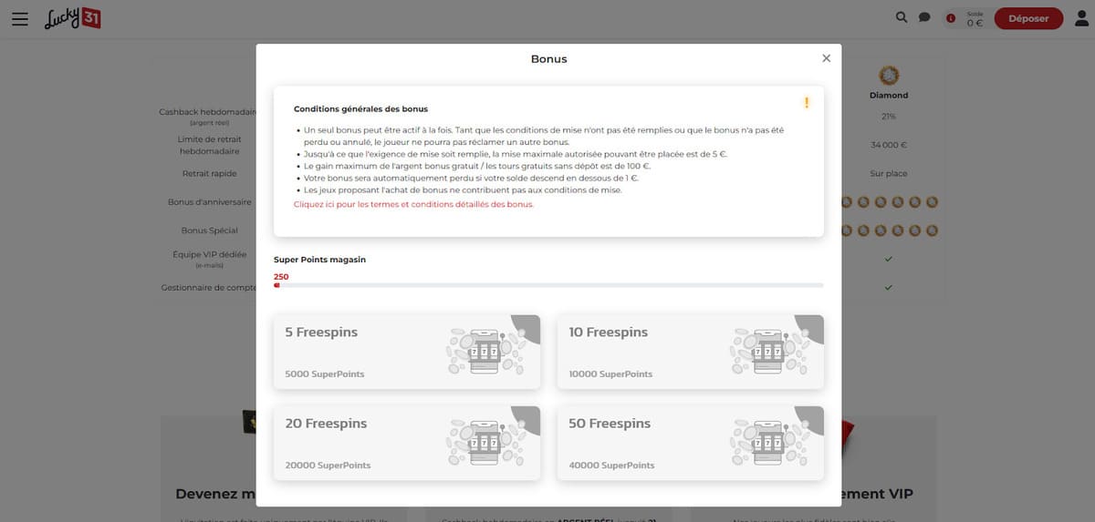Click slot machine icon in 50 Freespins card

coord(767,440)
